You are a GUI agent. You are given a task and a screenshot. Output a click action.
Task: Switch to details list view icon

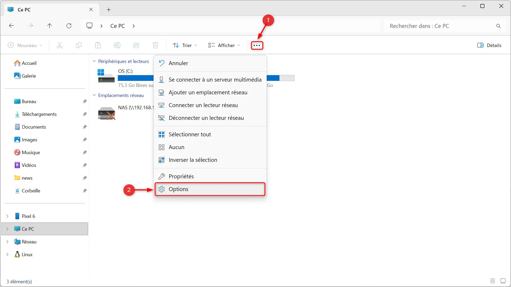[493, 281]
